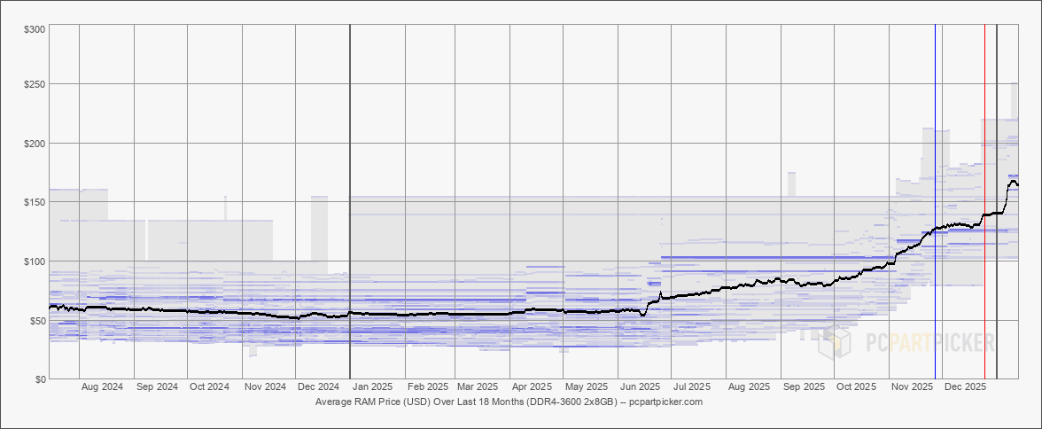Screen dimensions: 1042x429
Task: Click the dark vertical line after the red marker
Action: 997,201
